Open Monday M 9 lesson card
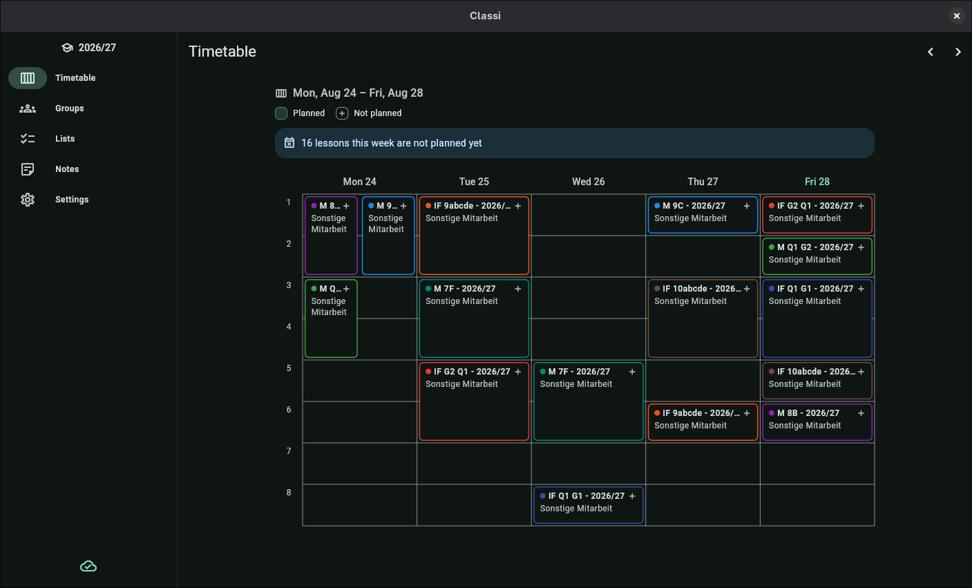Screen dimensions: 972x588 388,236
